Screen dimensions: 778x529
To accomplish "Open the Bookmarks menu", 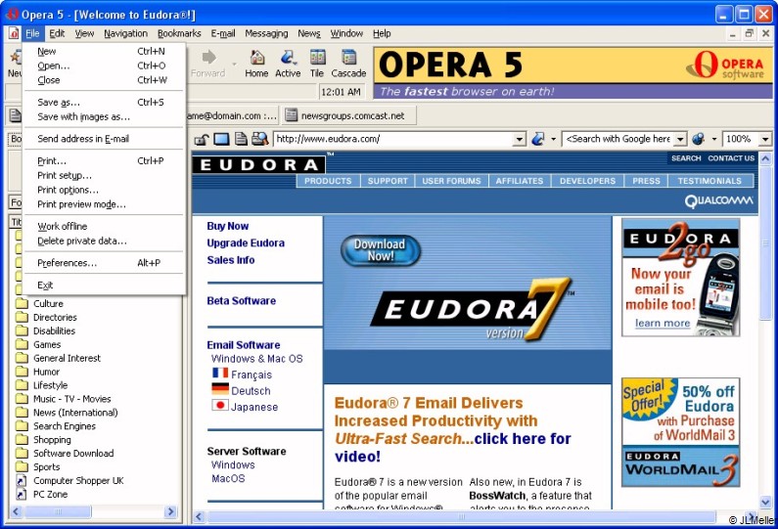I will click(179, 33).
